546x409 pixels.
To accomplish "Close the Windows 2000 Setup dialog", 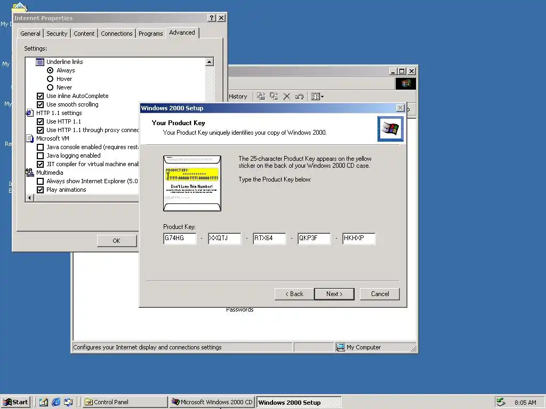I will [x=400, y=108].
